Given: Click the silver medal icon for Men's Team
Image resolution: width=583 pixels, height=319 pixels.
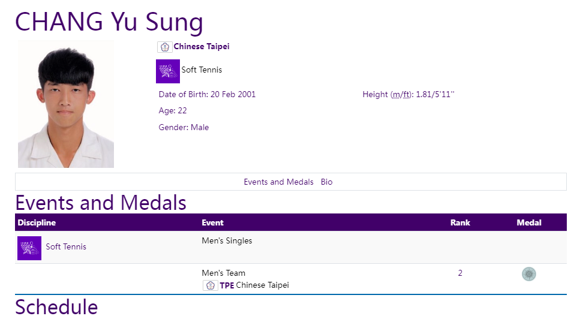Looking at the screenshot, I should [x=528, y=274].
